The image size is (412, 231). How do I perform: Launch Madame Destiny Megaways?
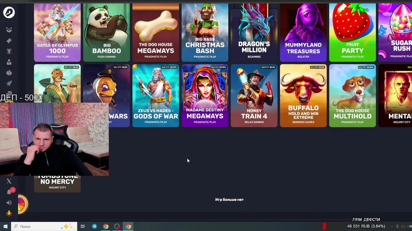point(205,96)
